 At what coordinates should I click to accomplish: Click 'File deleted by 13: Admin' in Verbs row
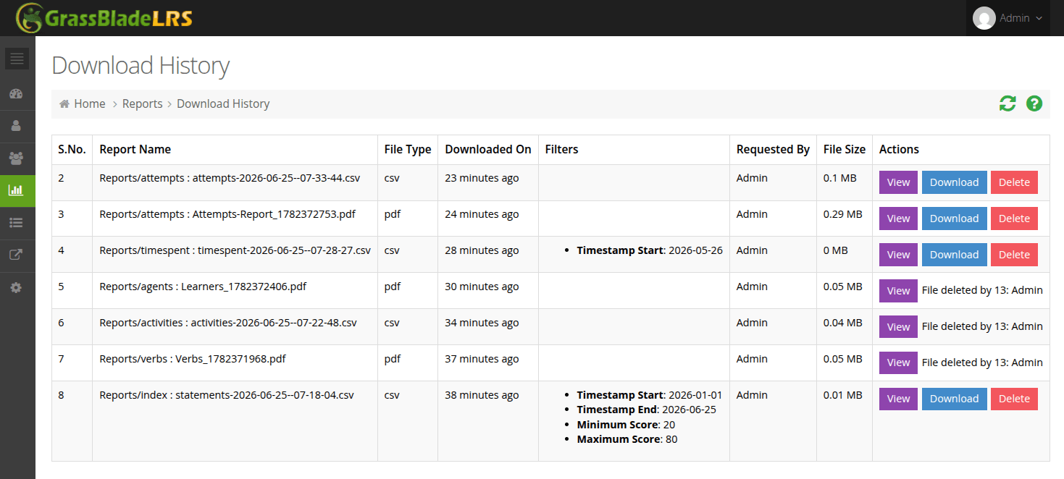[x=982, y=363]
